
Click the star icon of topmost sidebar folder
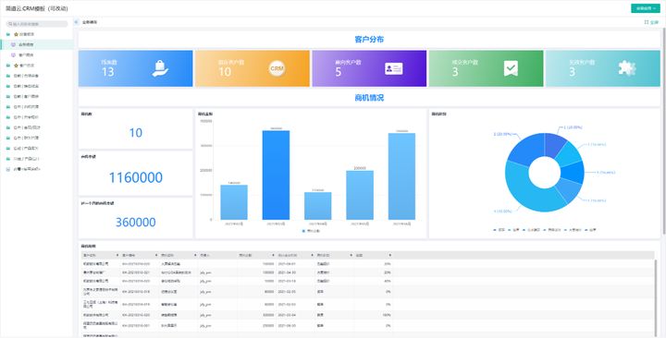point(16,34)
